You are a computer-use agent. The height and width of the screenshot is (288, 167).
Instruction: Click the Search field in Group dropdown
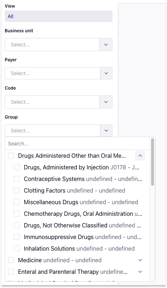point(77,144)
